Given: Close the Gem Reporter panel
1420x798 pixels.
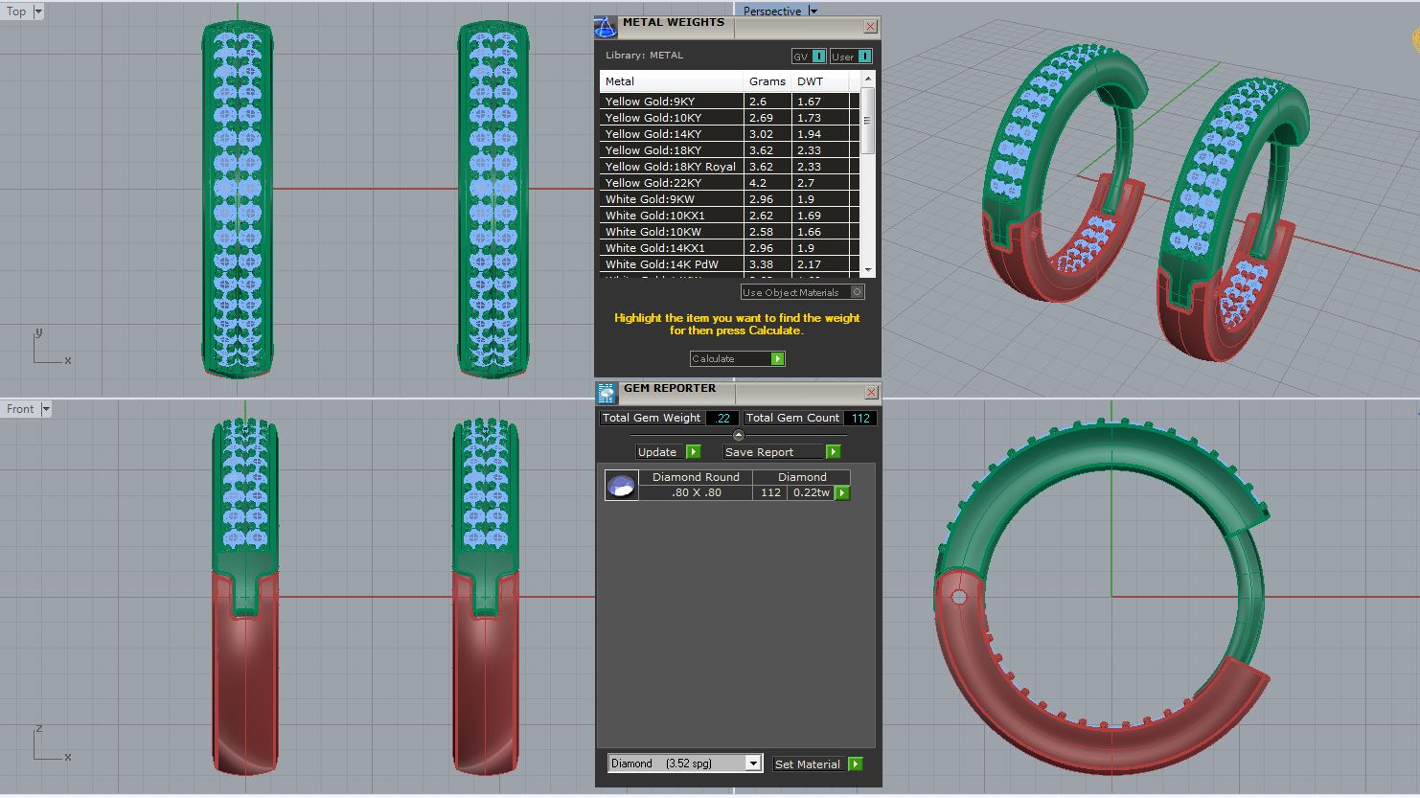Looking at the screenshot, I should click(871, 393).
